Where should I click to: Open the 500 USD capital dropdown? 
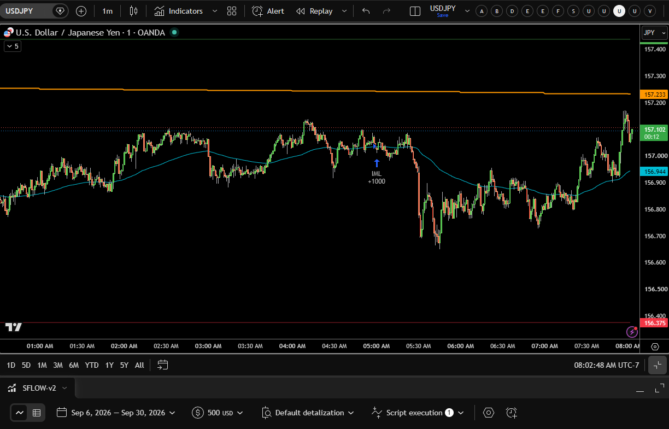(x=218, y=413)
